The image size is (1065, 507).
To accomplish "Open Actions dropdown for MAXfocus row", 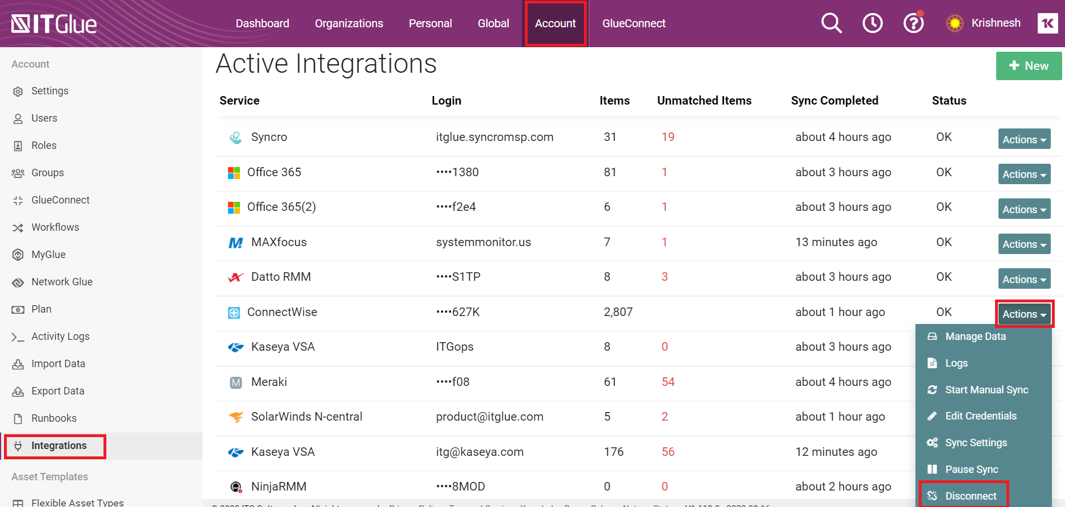I will pos(1024,244).
